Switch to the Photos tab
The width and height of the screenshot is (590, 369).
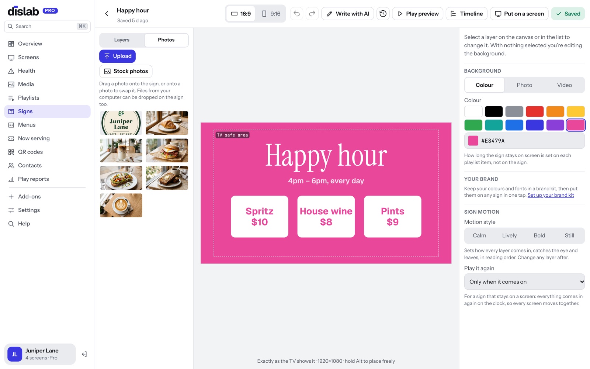tap(166, 40)
